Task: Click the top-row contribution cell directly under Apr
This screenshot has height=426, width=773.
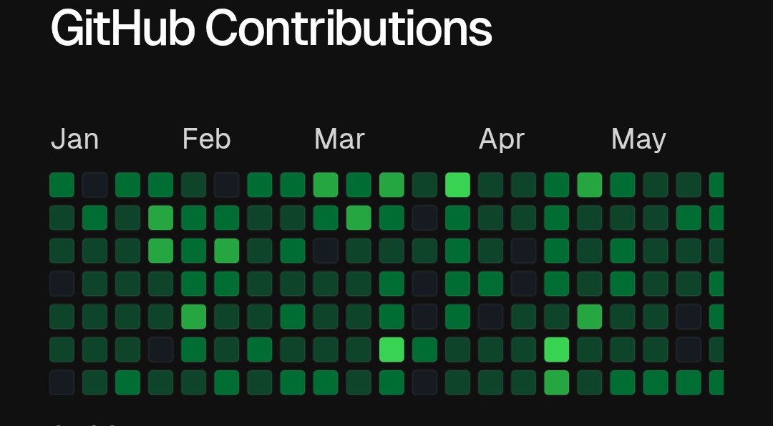Action: (x=490, y=184)
